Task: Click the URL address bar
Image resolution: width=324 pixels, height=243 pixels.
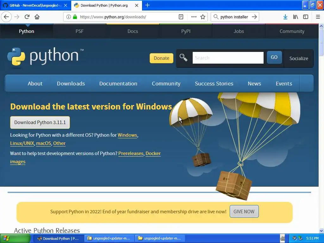Action: coord(128,17)
